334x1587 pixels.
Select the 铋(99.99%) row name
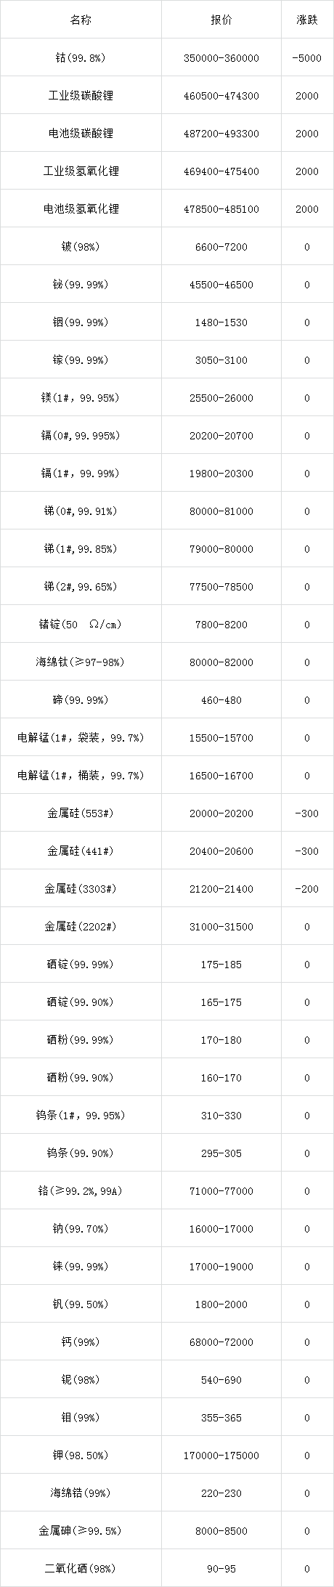tap(81, 284)
